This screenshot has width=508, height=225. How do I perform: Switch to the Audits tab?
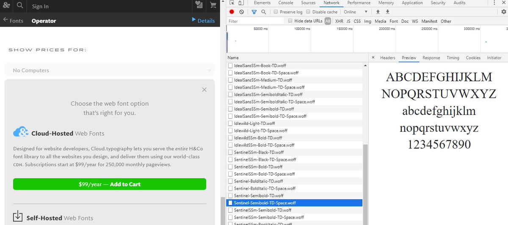point(459,3)
